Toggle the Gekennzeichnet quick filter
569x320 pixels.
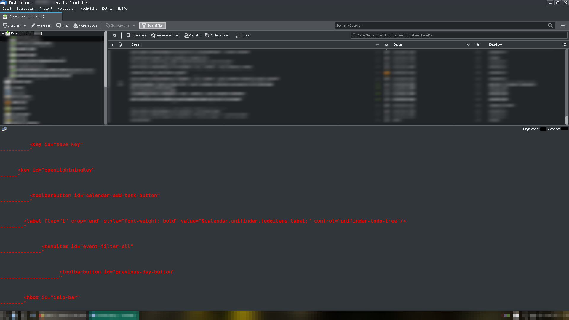165,35
